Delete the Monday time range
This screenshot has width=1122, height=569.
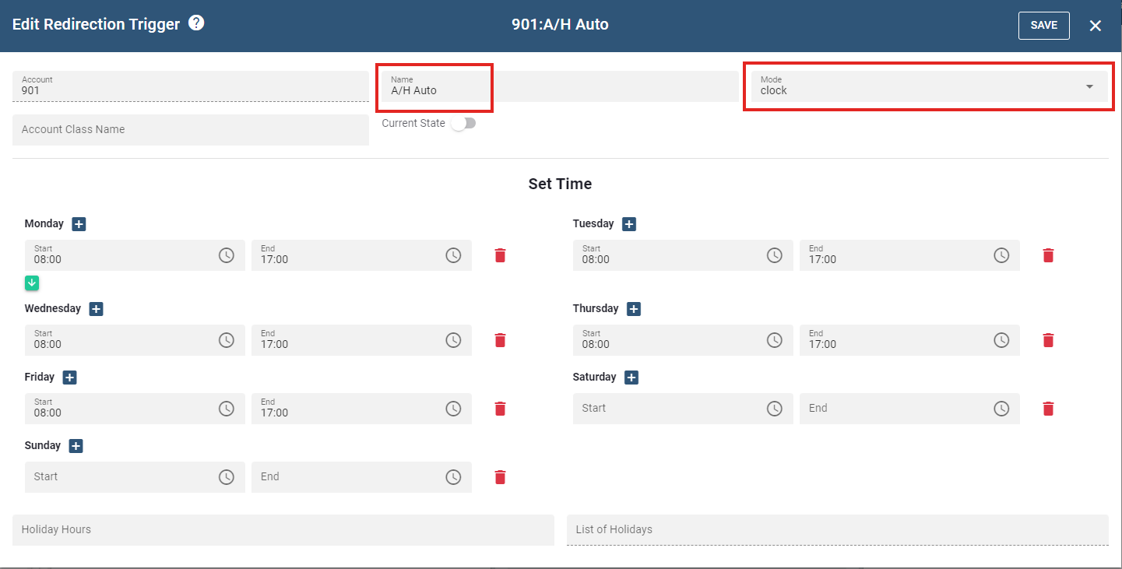click(x=500, y=255)
